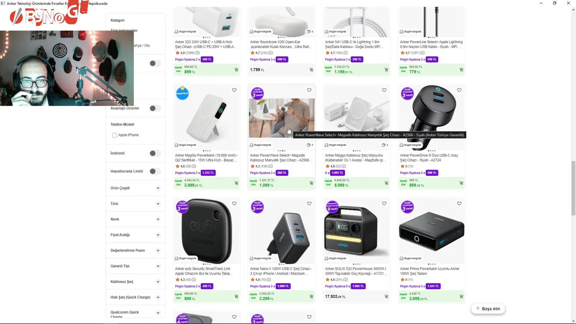Screen dimensions: 576x324
Task: Add Anker Soundcore V20i to cart
Action: [311, 70]
